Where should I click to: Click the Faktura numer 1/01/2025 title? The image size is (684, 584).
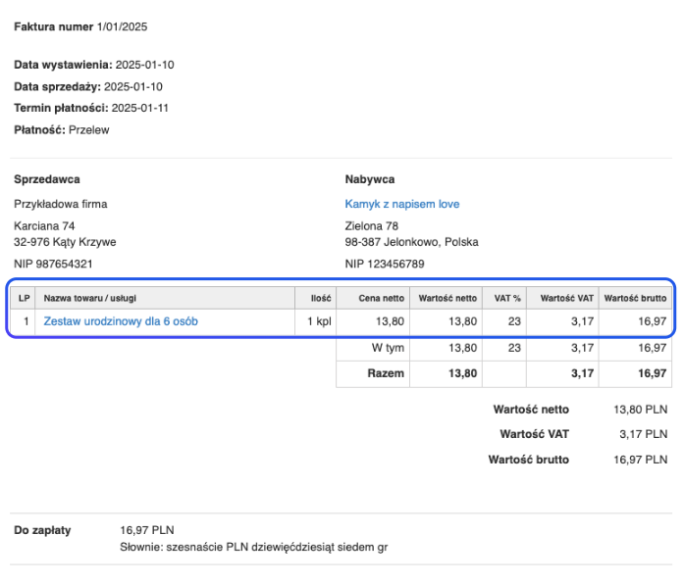click(80, 26)
